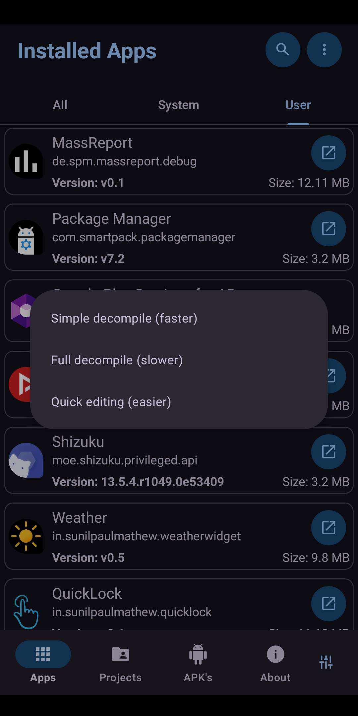The height and width of the screenshot is (716, 358).
Task: Open the search for installed apps
Action: pyautogui.click(x=283, y=50)
